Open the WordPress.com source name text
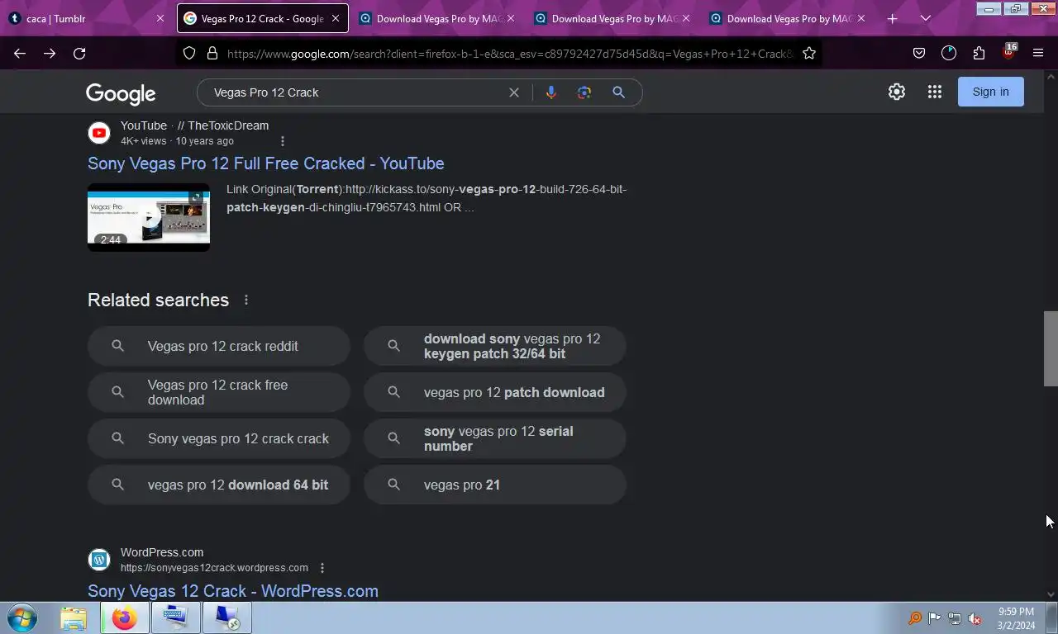This screenshot has width=1058, height=634. [x=162, y=552]
